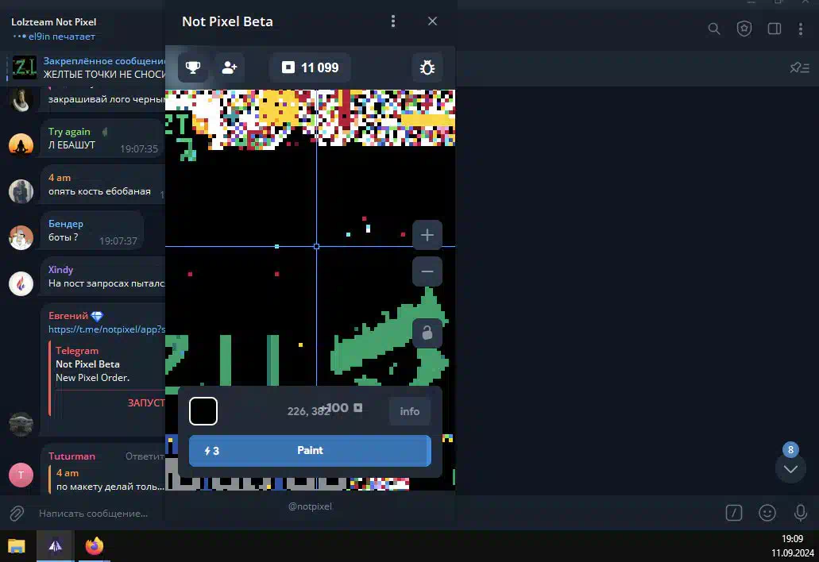Viewport: 819px width, 562px height.
Task: Open the trophy leaderboard in Not Pixel
Action: (x=193, y=67)
